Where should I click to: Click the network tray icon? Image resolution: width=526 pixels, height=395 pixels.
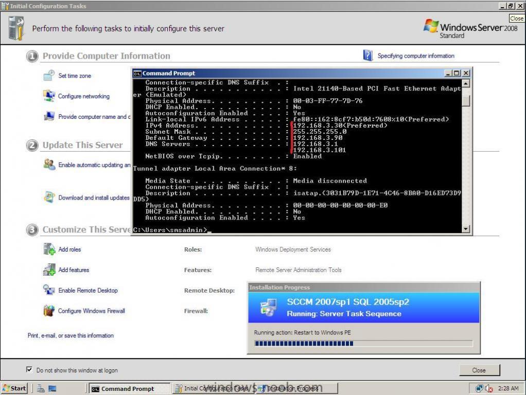click(x=479, y=388)
